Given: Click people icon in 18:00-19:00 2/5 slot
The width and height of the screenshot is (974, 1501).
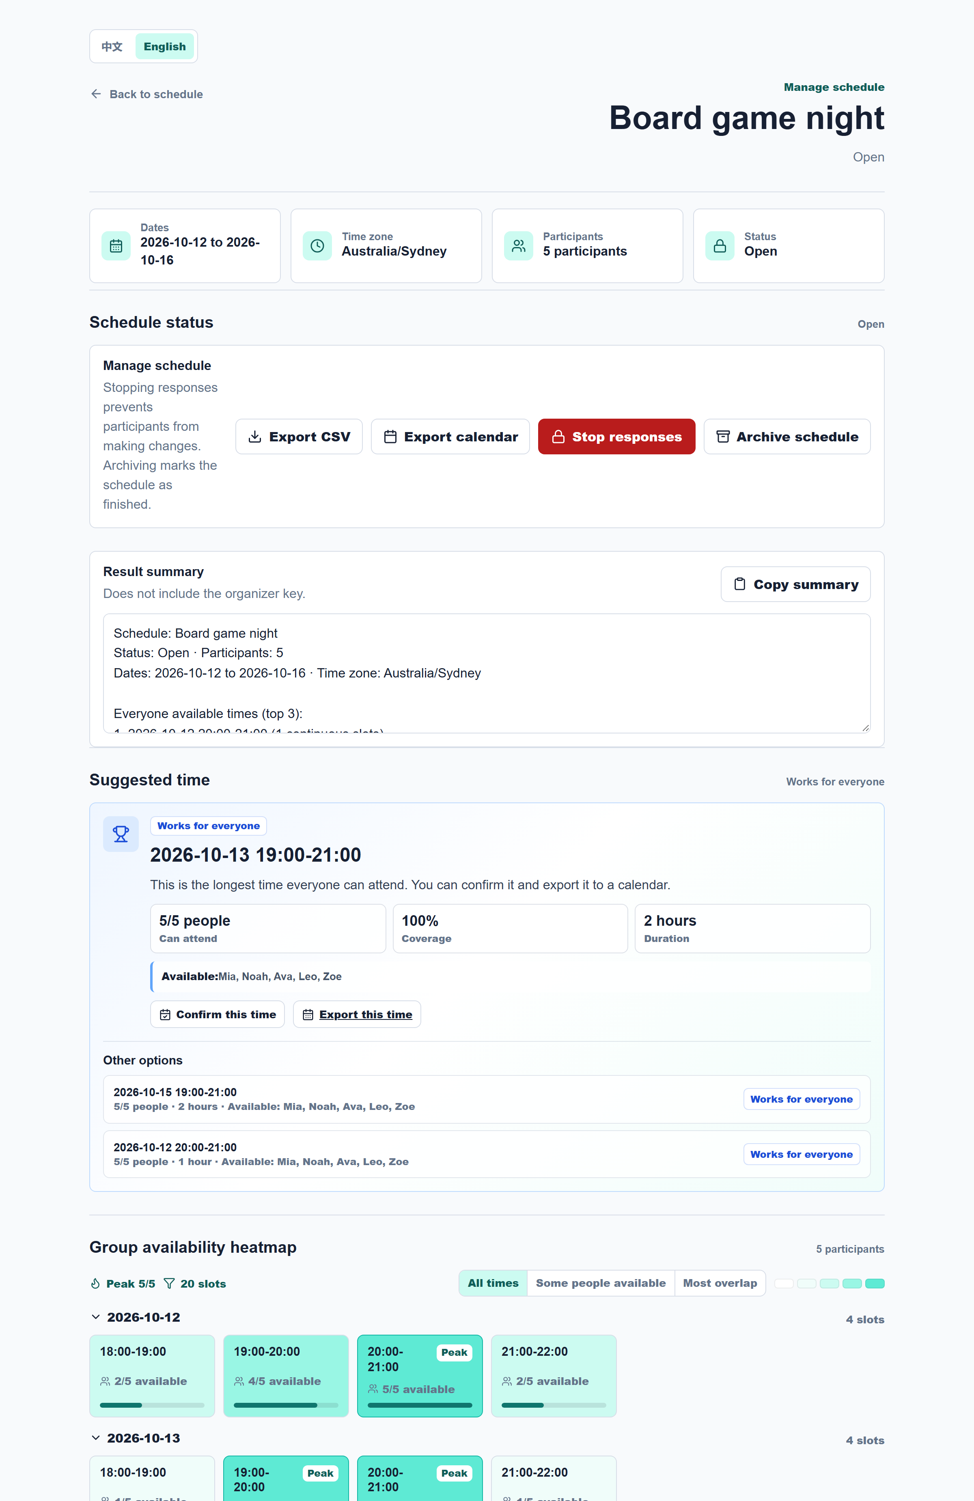Looking at the screenshot, I should pos(106,1381).
